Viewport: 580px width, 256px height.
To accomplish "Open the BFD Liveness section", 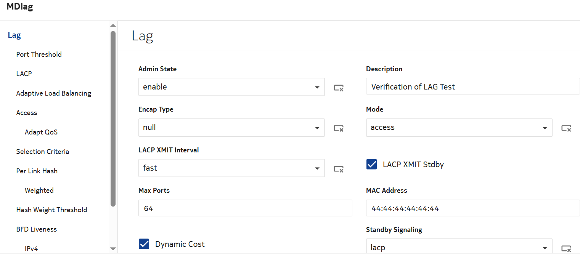I will 37,229.
